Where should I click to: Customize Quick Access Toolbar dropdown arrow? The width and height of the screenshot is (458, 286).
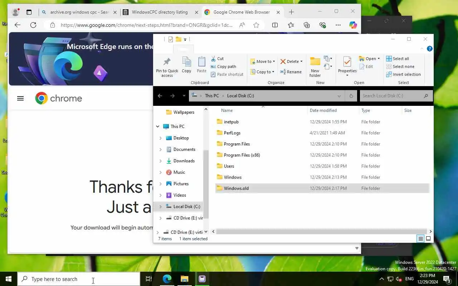point(185,39)
